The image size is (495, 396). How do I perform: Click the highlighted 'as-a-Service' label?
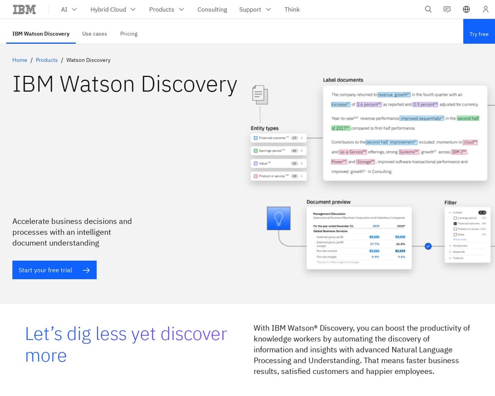tap(353, 152)
